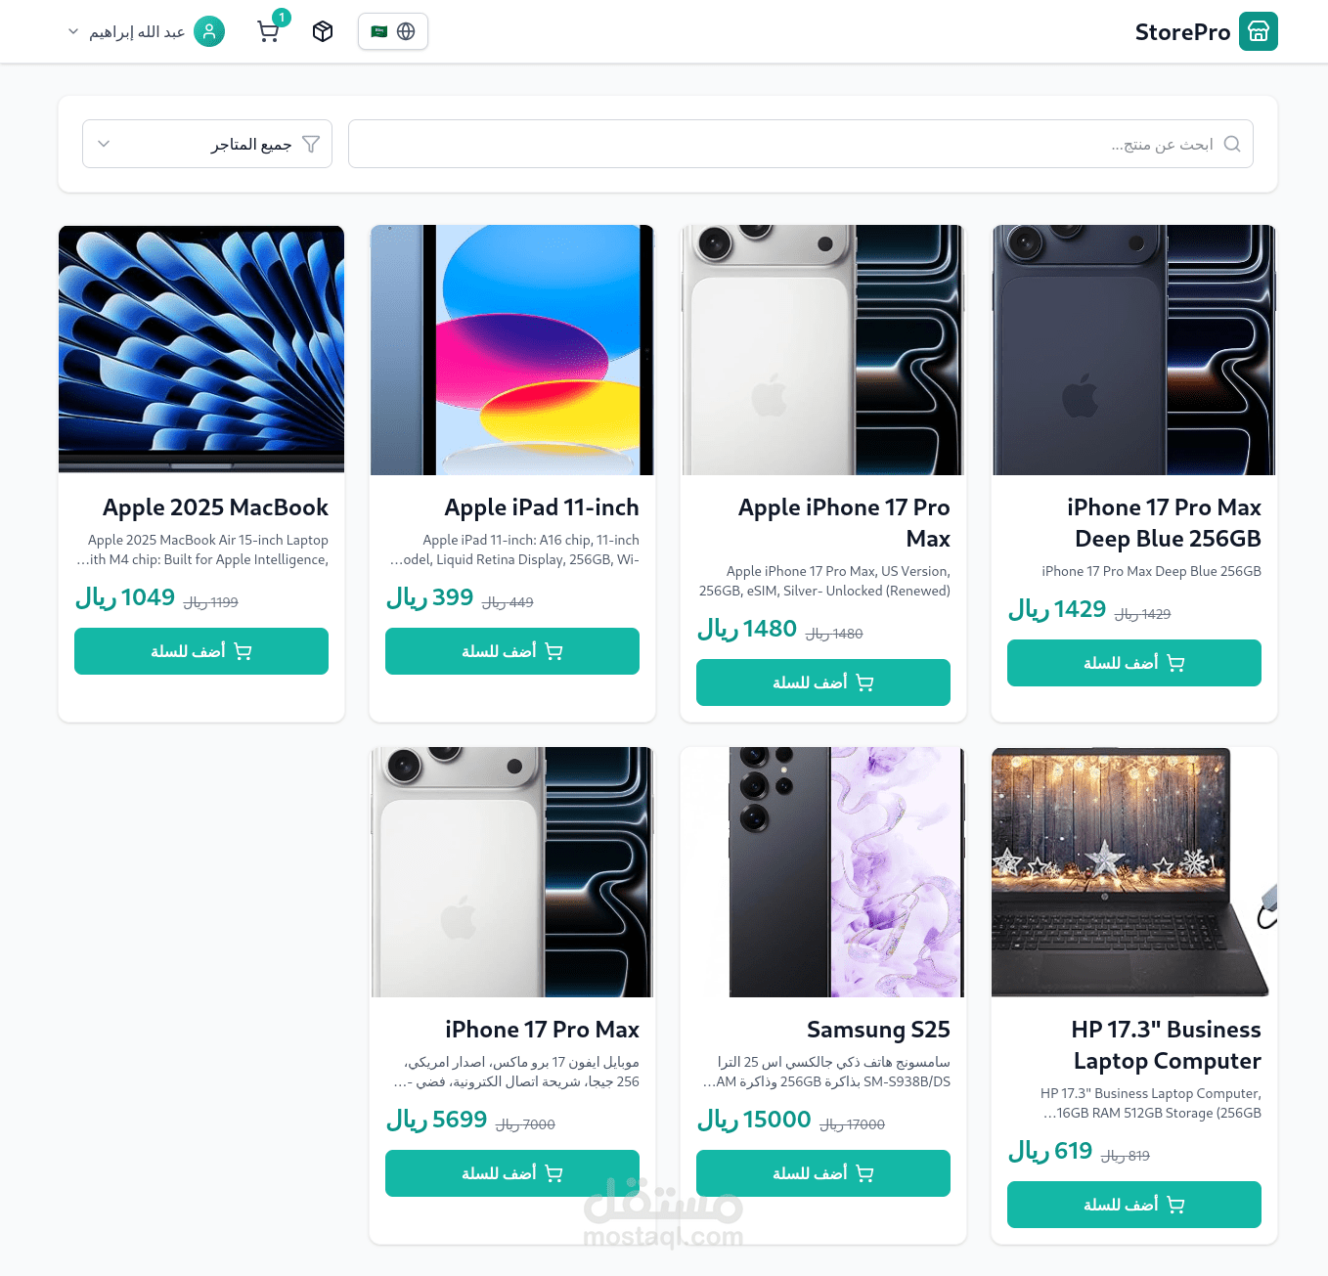Click the StorePro brand name

click(1182, 32)
